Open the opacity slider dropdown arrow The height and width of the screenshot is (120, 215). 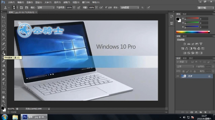[74, 8]
